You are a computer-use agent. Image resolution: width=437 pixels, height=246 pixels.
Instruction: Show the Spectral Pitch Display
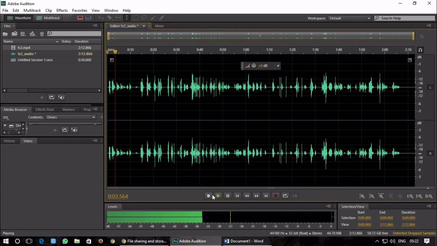(x=88, y=18)
